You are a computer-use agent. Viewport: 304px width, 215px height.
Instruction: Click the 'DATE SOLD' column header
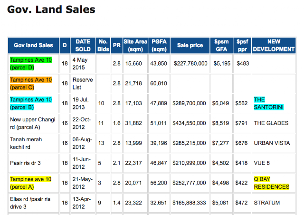pos(83,45)
